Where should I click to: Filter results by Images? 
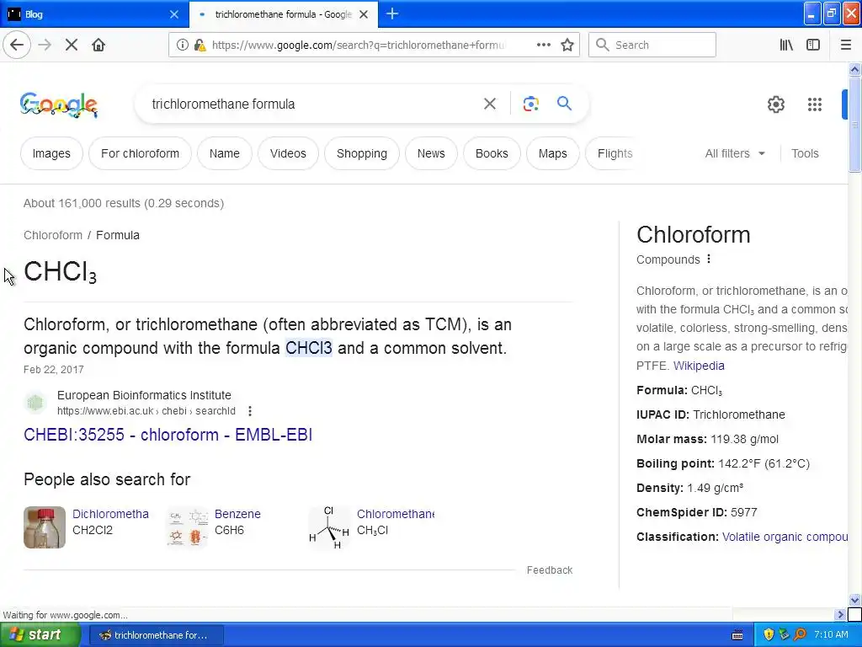(x=51, y=153)
